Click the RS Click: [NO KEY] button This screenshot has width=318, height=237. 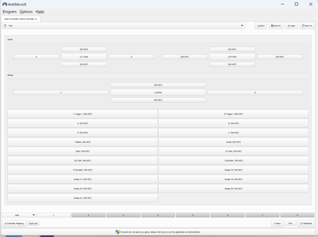(x=83, y=160)
